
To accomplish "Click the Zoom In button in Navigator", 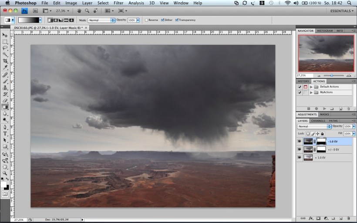I will point(349,75).
